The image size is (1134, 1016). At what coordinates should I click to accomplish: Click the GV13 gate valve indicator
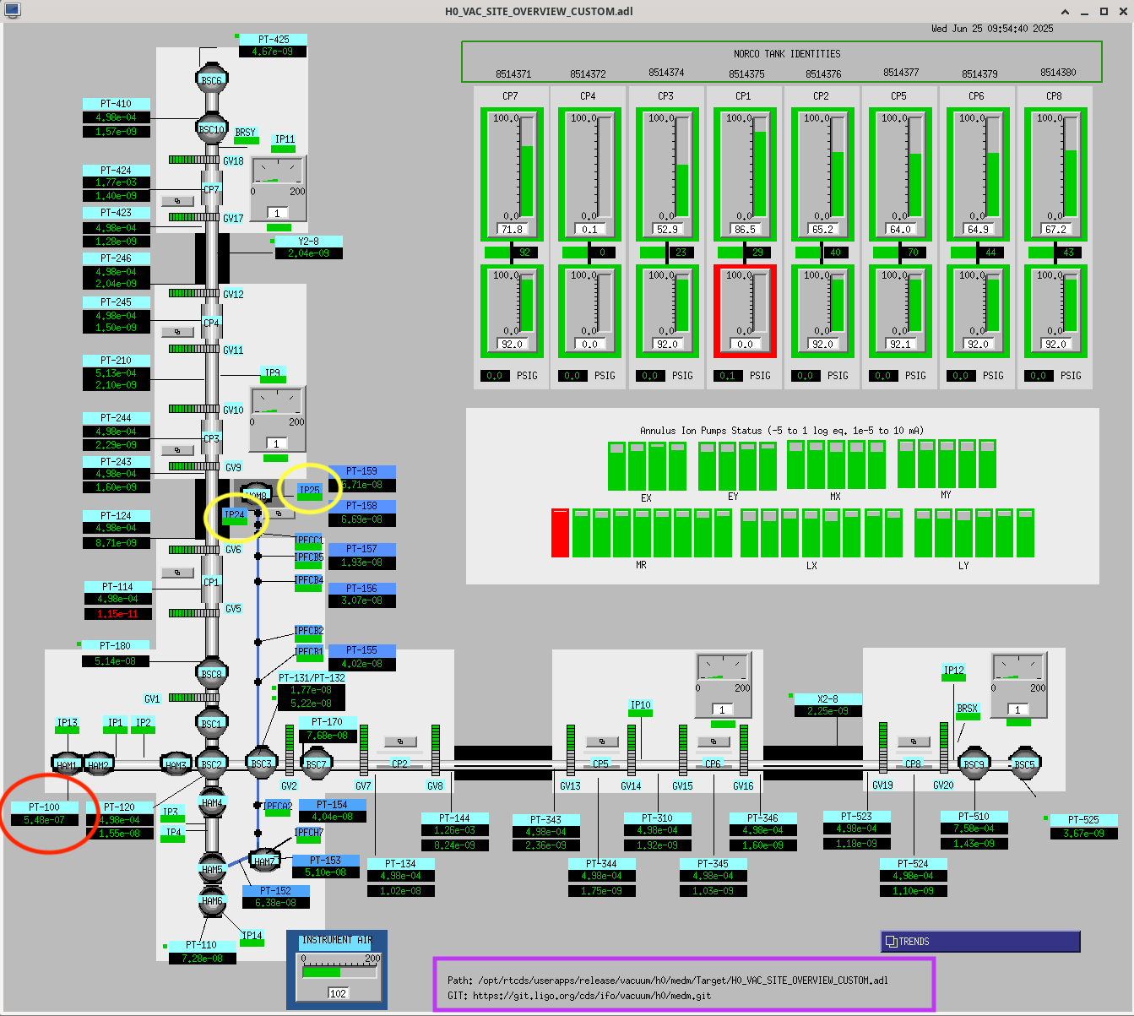[x=571, y=749]
